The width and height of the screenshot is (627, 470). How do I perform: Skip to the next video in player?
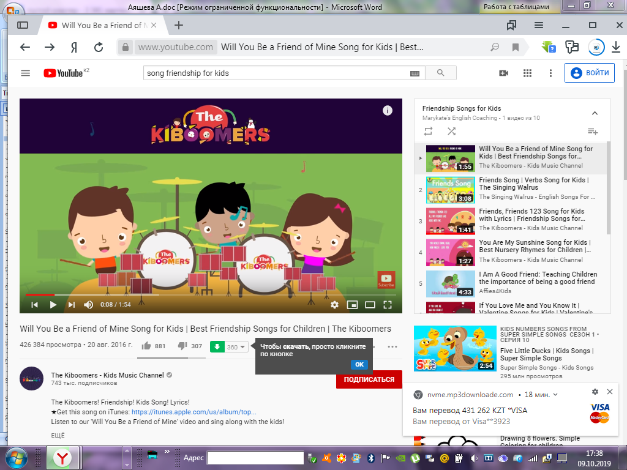[72, 305]
